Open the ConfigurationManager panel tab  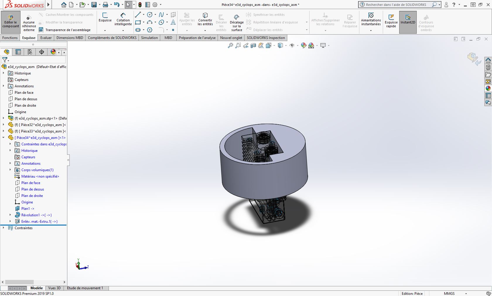30,52
